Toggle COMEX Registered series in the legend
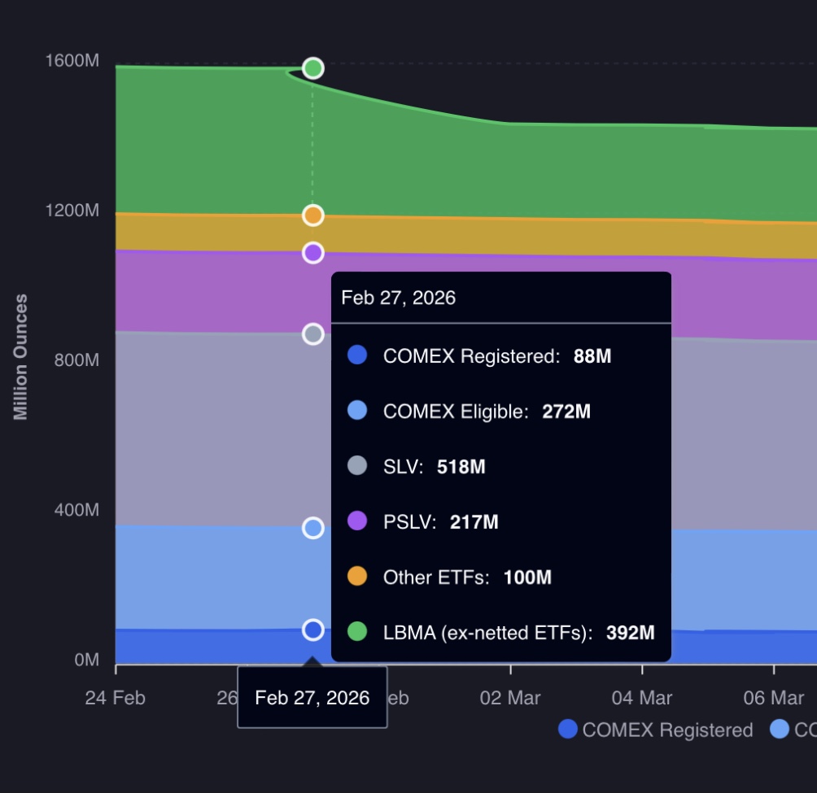 coord(656,730)
